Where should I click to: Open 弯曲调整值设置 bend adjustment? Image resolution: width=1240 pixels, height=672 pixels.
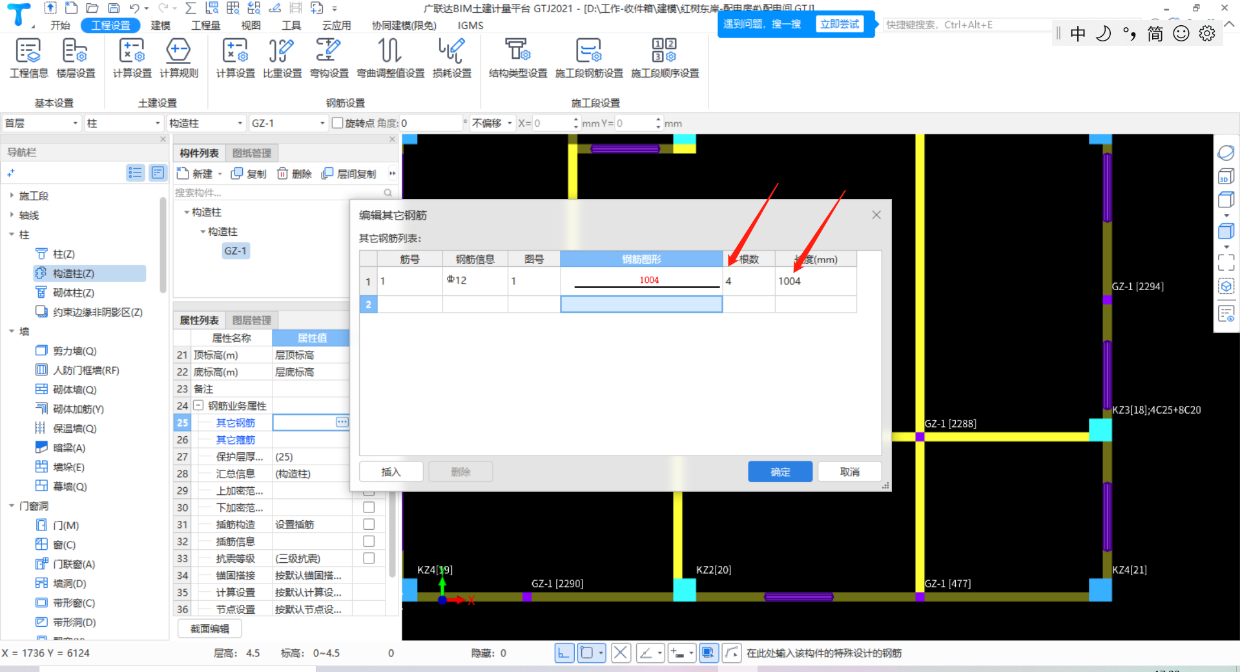click(x=390, y=58)
